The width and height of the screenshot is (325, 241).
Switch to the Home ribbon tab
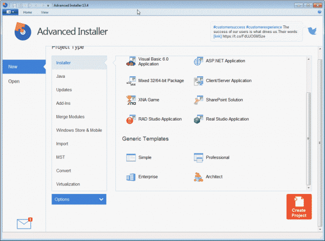(28, 12)
